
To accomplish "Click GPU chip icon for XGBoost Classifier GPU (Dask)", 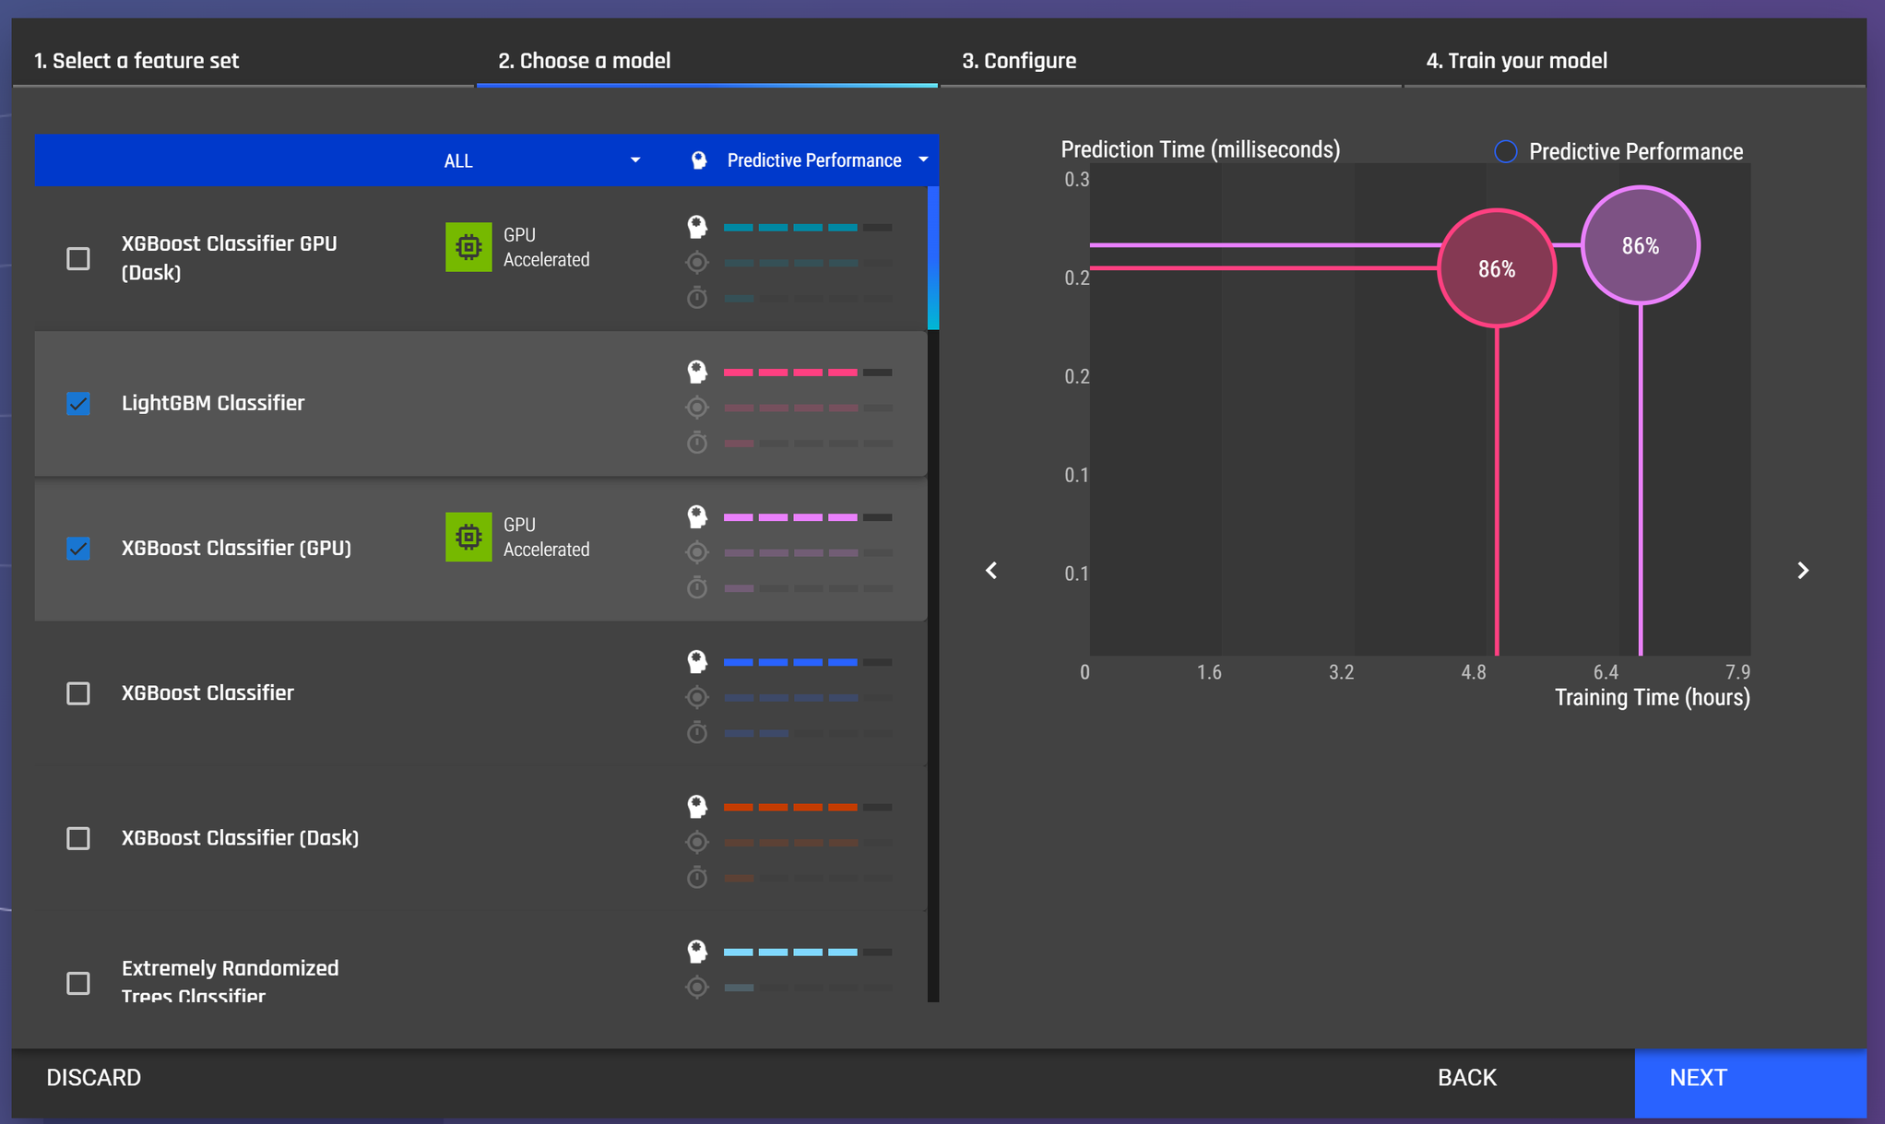I will click(x=468, y=247).
